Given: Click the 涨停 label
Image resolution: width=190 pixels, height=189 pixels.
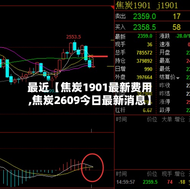Looking at the screenshot, I should coord(165,102).
